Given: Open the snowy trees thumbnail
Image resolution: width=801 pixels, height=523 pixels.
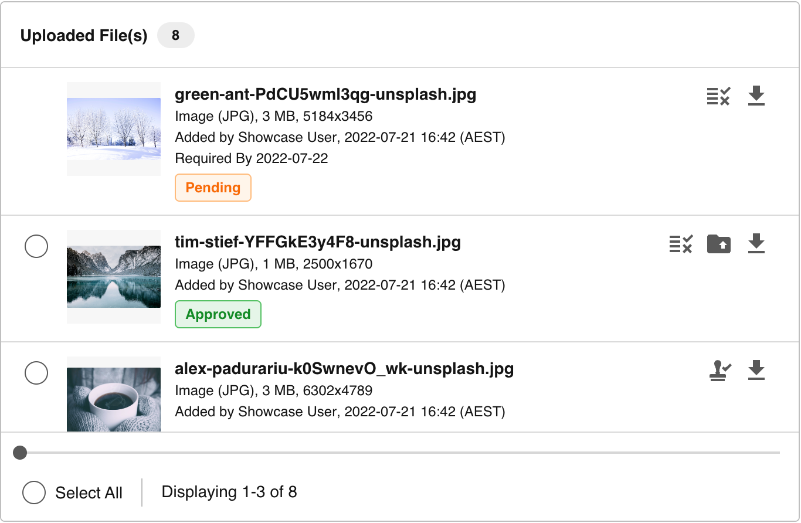Looking at the screenshot, I should (114, 129).
